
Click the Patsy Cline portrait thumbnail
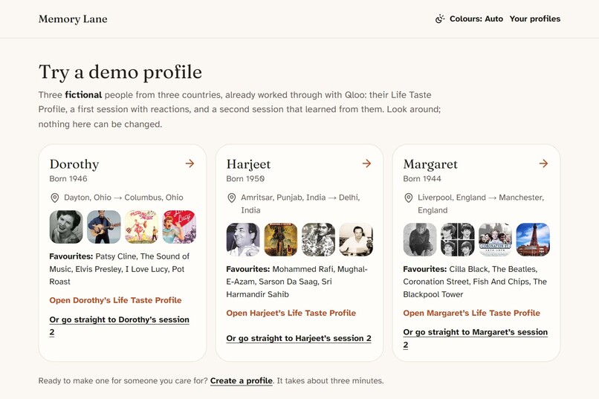point(66,227)
